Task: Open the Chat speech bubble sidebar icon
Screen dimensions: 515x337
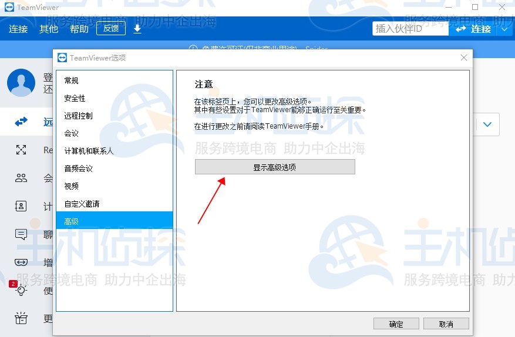Action: pyautogui.click(x=21, y=234)
